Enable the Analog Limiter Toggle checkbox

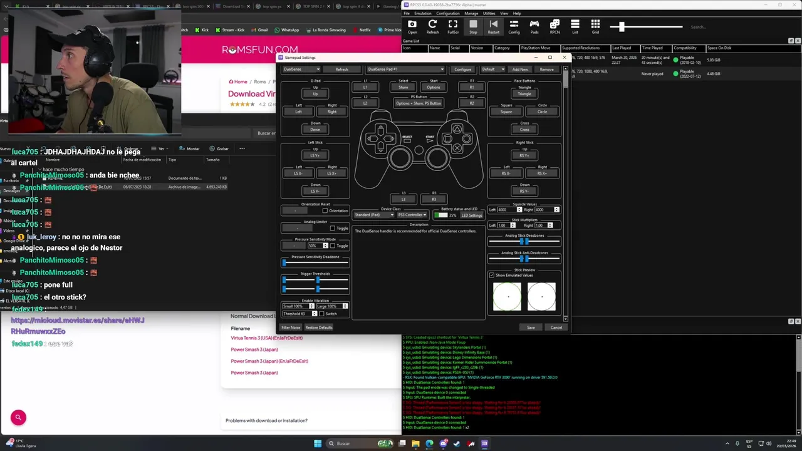[332, 228]
